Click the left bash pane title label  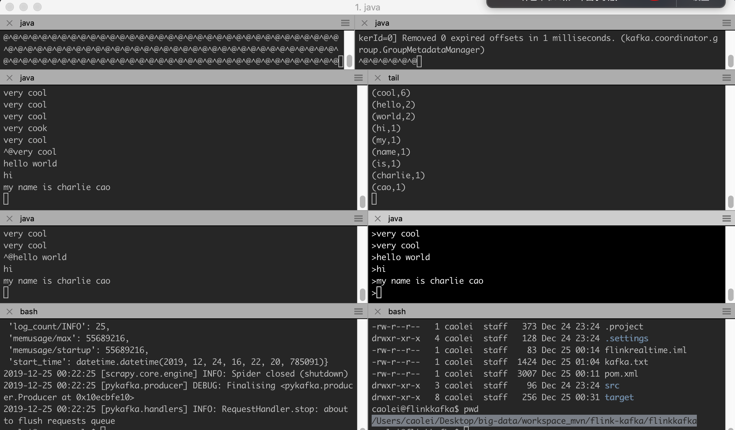(x=29, y=311)
